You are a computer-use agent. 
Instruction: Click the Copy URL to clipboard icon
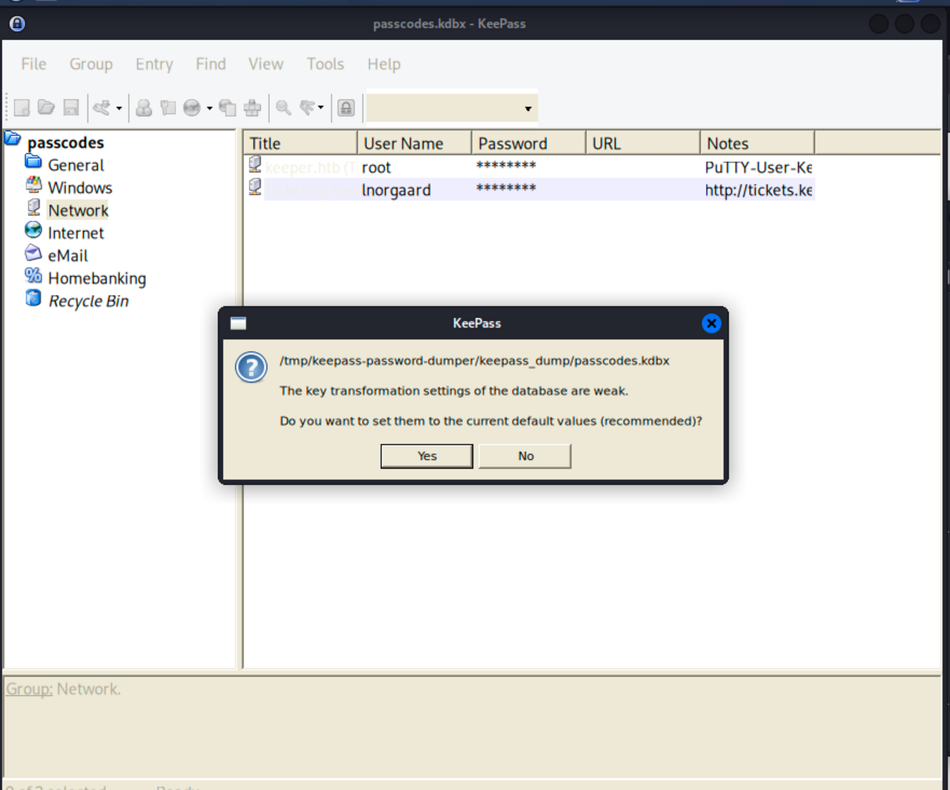[227, 107]
